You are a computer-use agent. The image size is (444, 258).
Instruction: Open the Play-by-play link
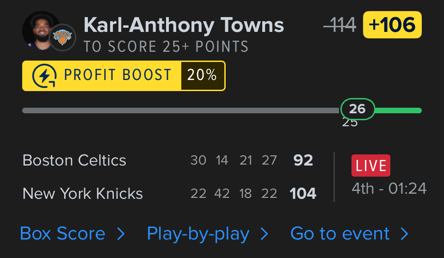point(198,234)
